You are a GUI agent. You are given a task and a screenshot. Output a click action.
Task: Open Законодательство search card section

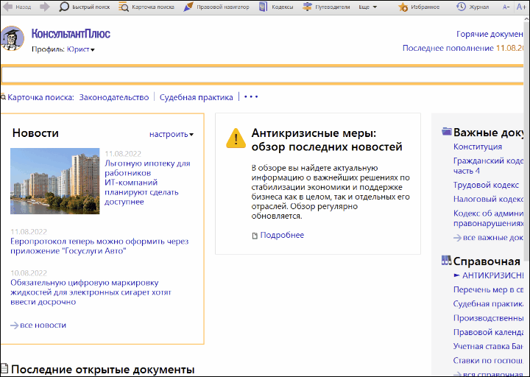point(114,97)
